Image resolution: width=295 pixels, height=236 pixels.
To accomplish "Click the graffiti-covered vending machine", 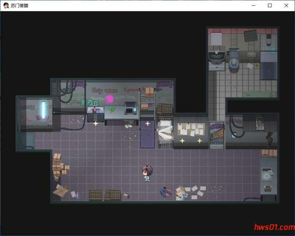I will coord(217,135).
